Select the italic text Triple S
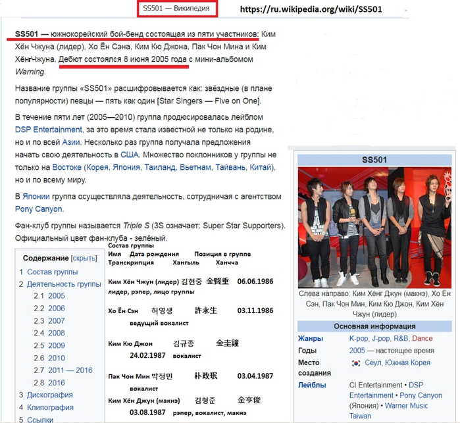The height and width of the screenshot is (423, 460). [136, 226]
